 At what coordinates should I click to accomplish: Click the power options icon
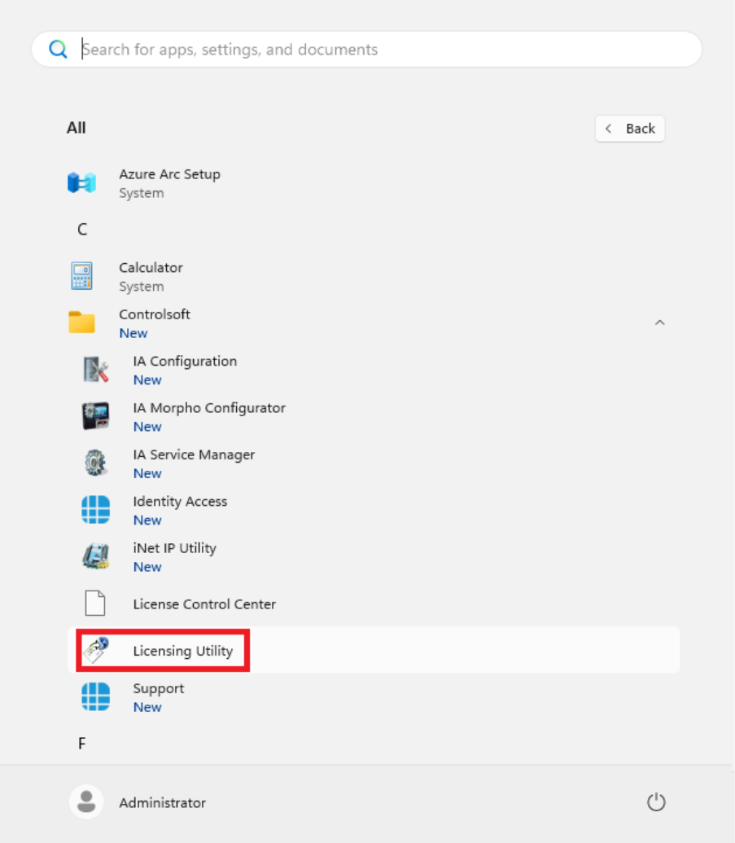656,801
